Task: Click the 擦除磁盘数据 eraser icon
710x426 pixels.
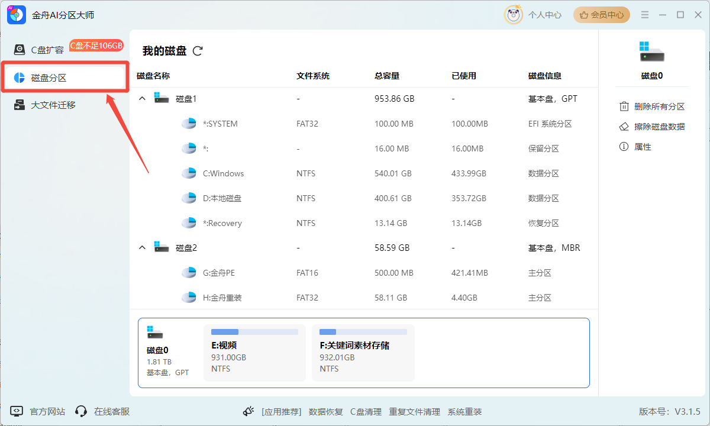Action: 624,127
